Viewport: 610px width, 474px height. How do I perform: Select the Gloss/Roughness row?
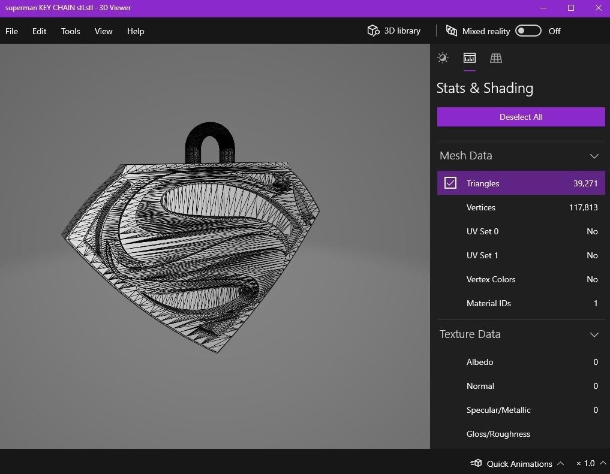pos(521,434)
